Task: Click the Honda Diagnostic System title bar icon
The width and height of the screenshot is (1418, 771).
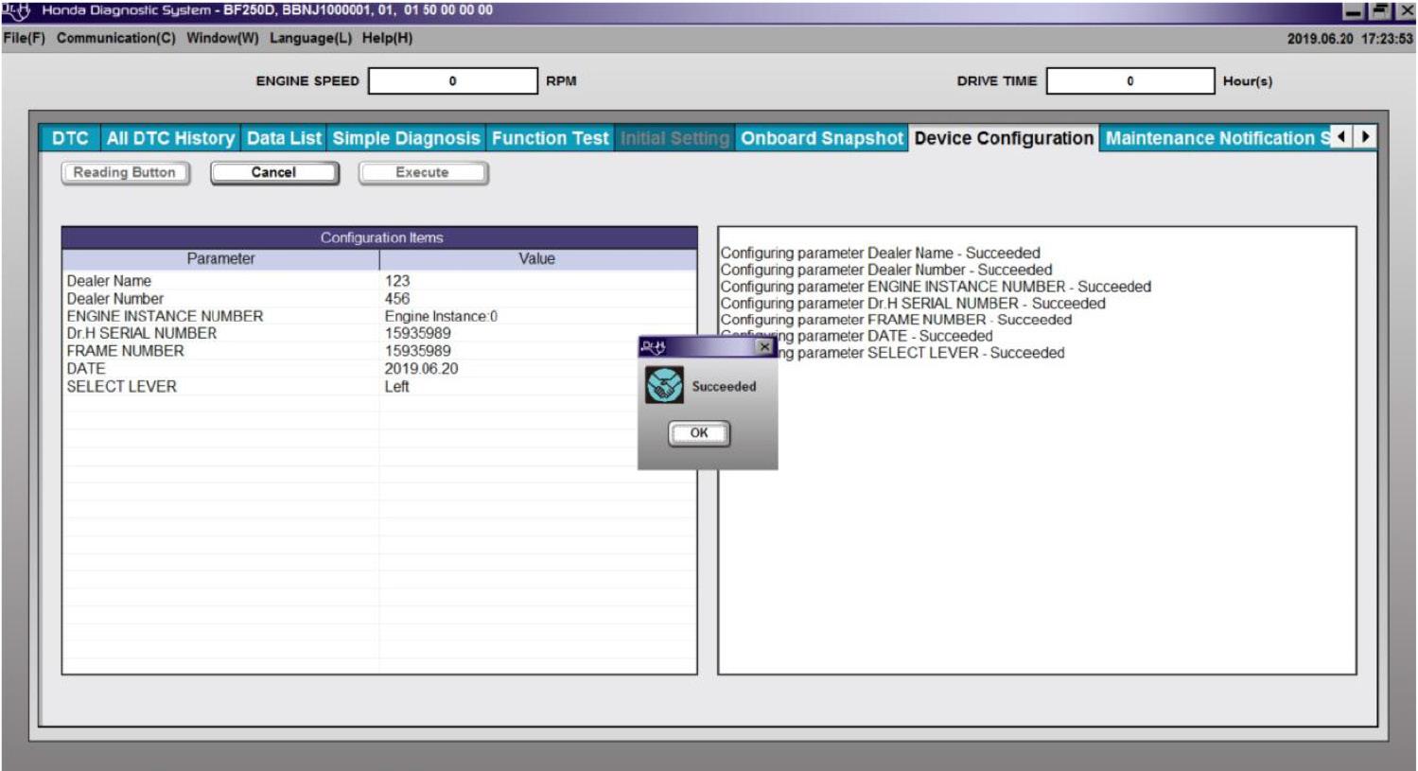Action: 16,10
